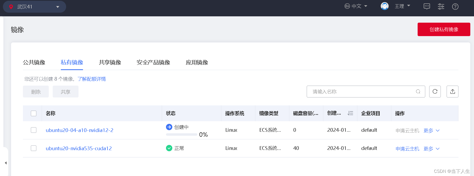Expand 更多 for ubuntu20-nvidia535-cuda12 row

[x=432, y=149]
